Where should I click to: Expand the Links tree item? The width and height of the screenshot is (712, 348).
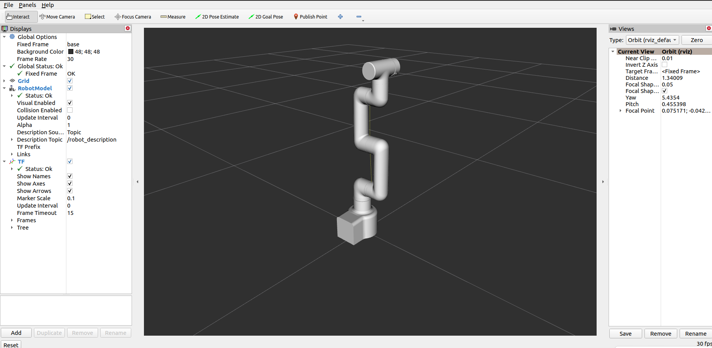point(12,154)
